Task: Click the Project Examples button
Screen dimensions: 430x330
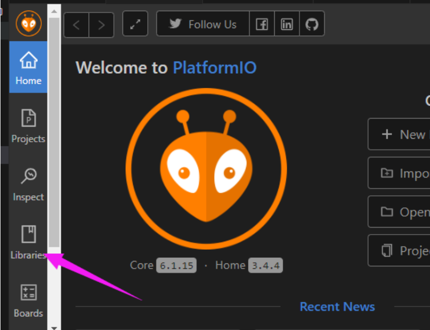Action: (x=399, y=250)
